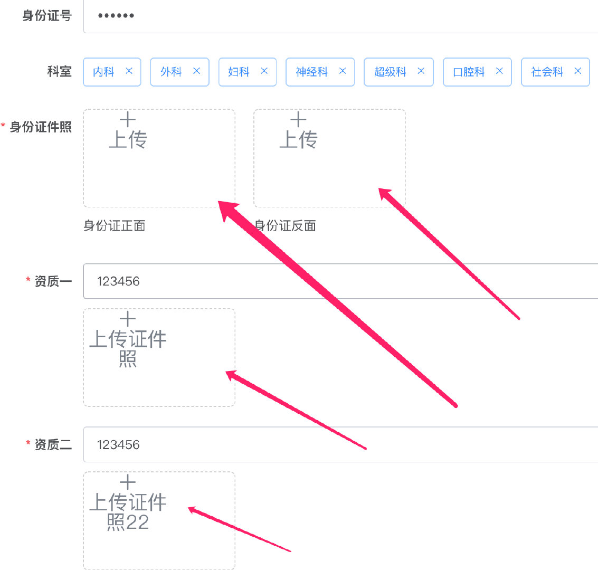
Task: Remove the 外科 department tag
Action: (196, 72)
